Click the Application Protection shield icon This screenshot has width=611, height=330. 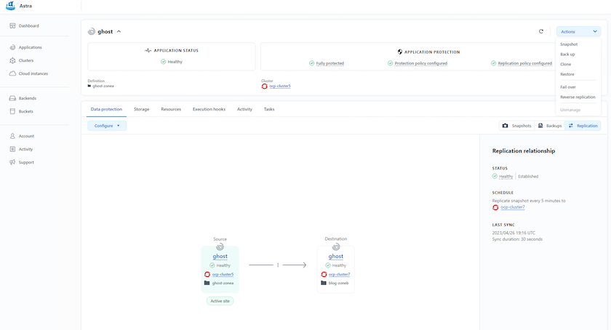[x=400, y=52]
